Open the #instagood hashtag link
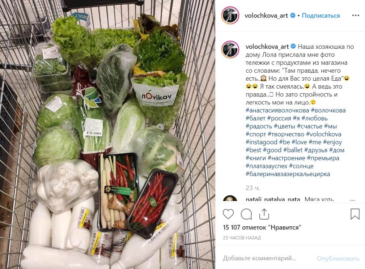 [x=262, y=142]
